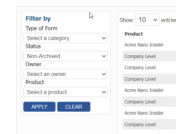Image resolution: width=176 pixels, height=134 pixels.
Task: Click chevron arrow on Product select
Action: click(x=104, y=92)
